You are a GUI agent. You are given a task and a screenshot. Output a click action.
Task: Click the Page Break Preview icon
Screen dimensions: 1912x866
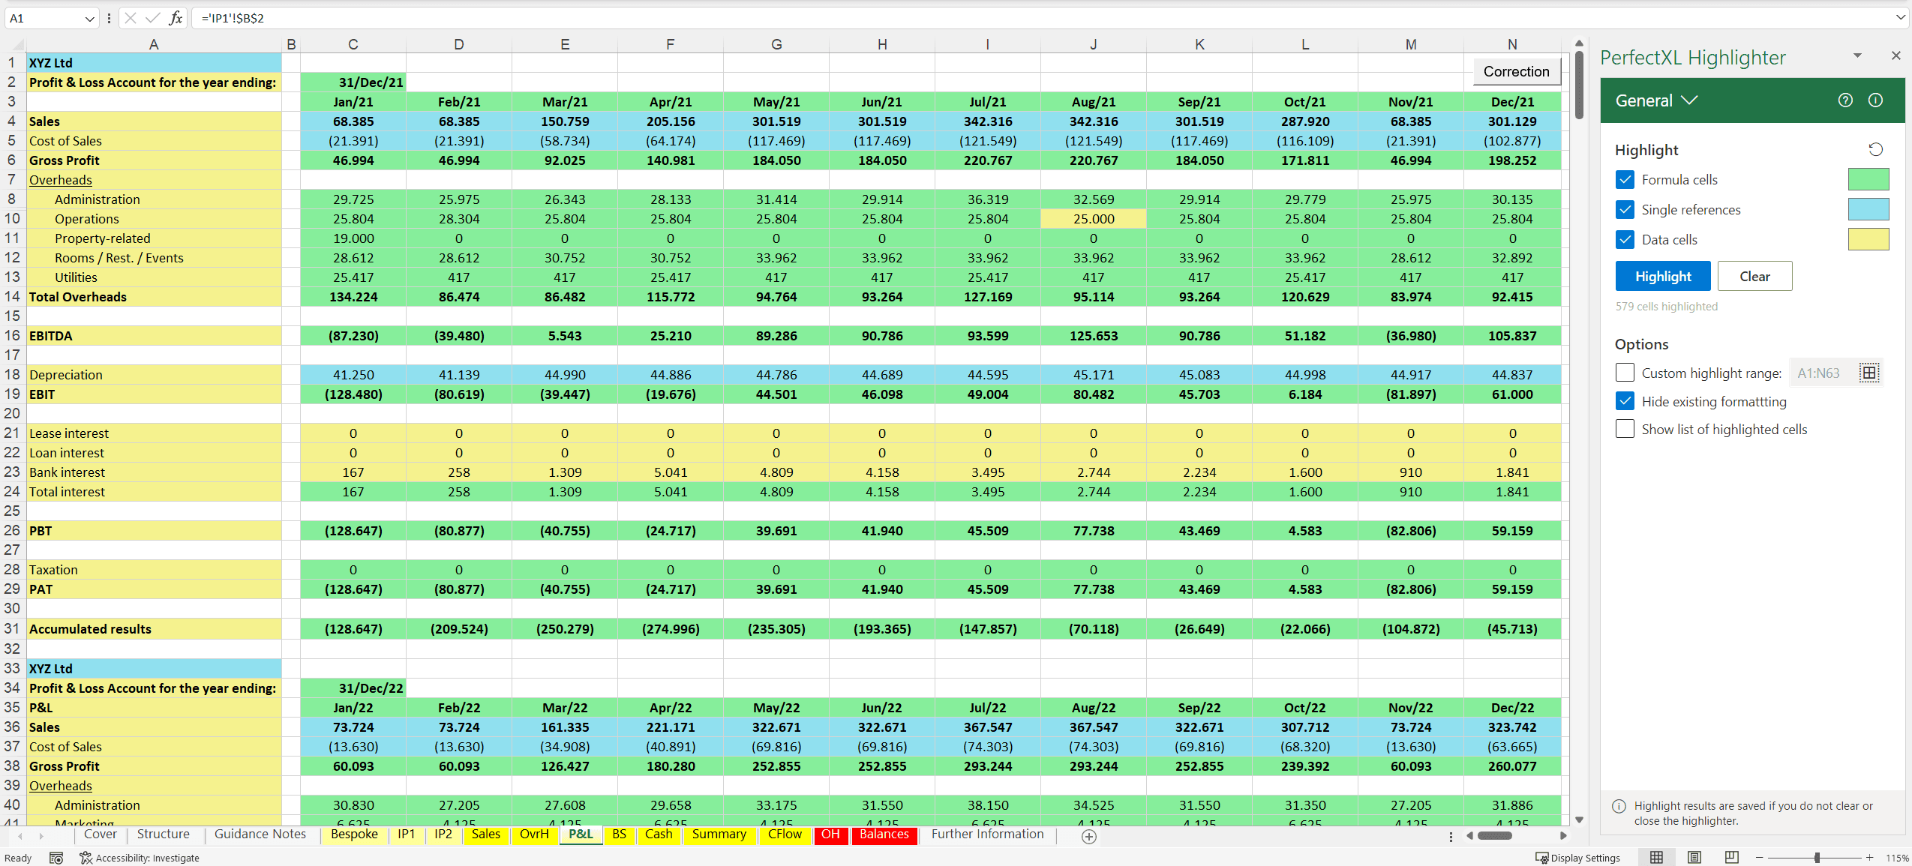point(1731,857)
